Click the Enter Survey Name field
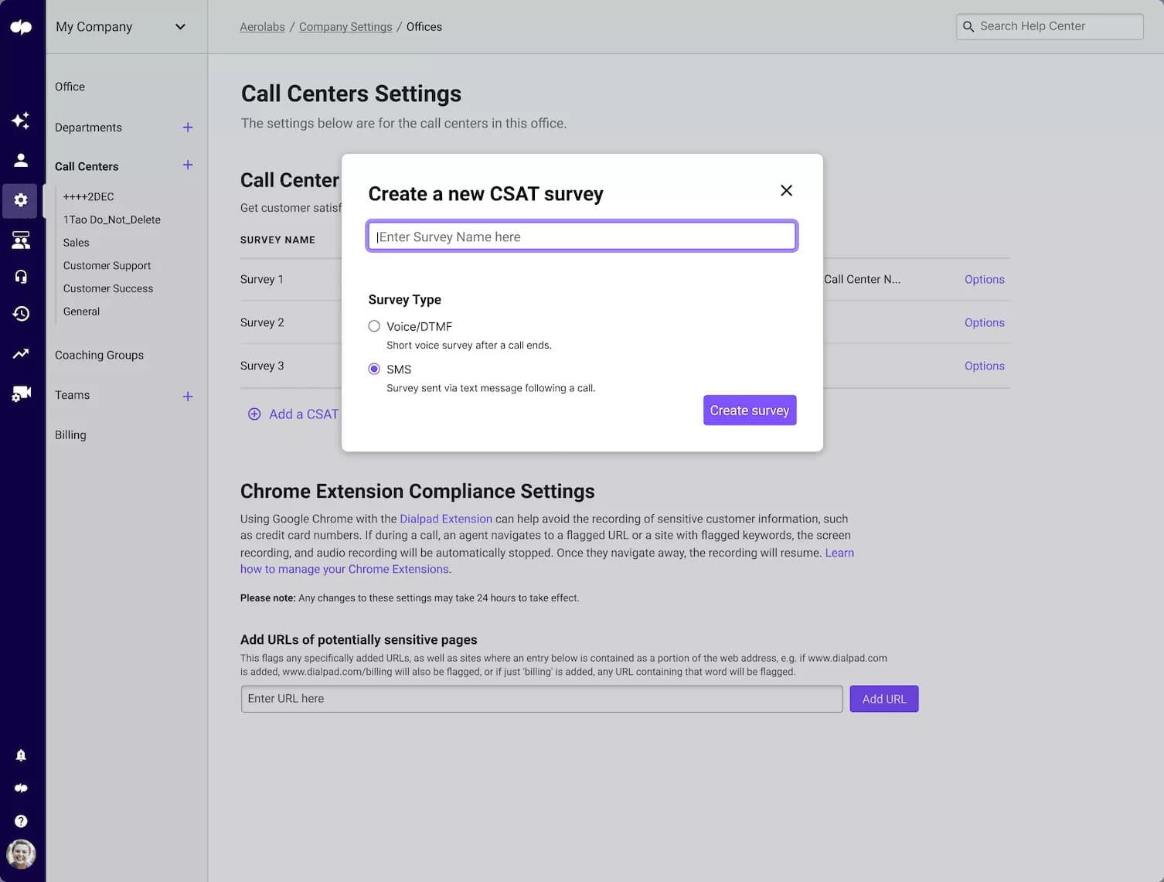The width and height of the screenshot is (1164, 882). (x=581, y=236)
